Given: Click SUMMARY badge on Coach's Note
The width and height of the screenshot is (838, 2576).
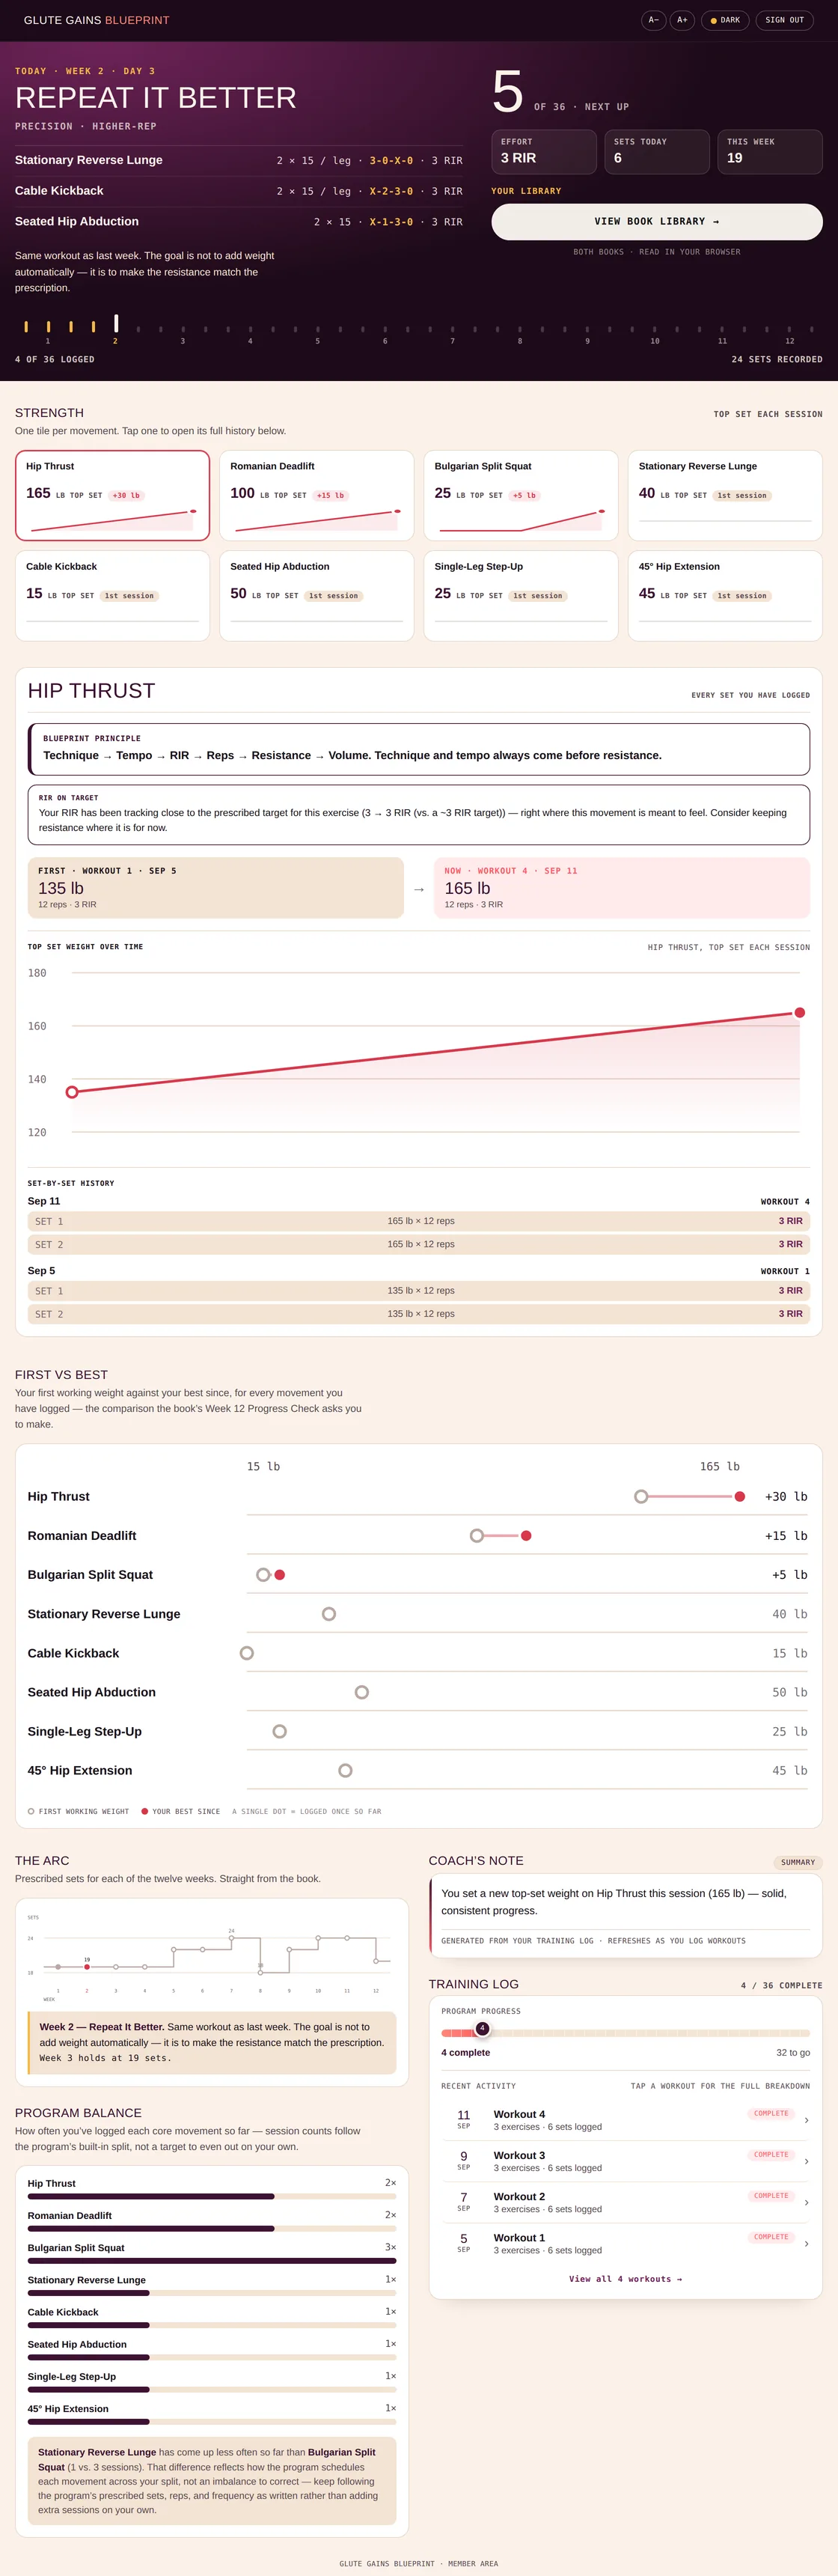Looking at the screenshot, I should [x=797, y=1862].
